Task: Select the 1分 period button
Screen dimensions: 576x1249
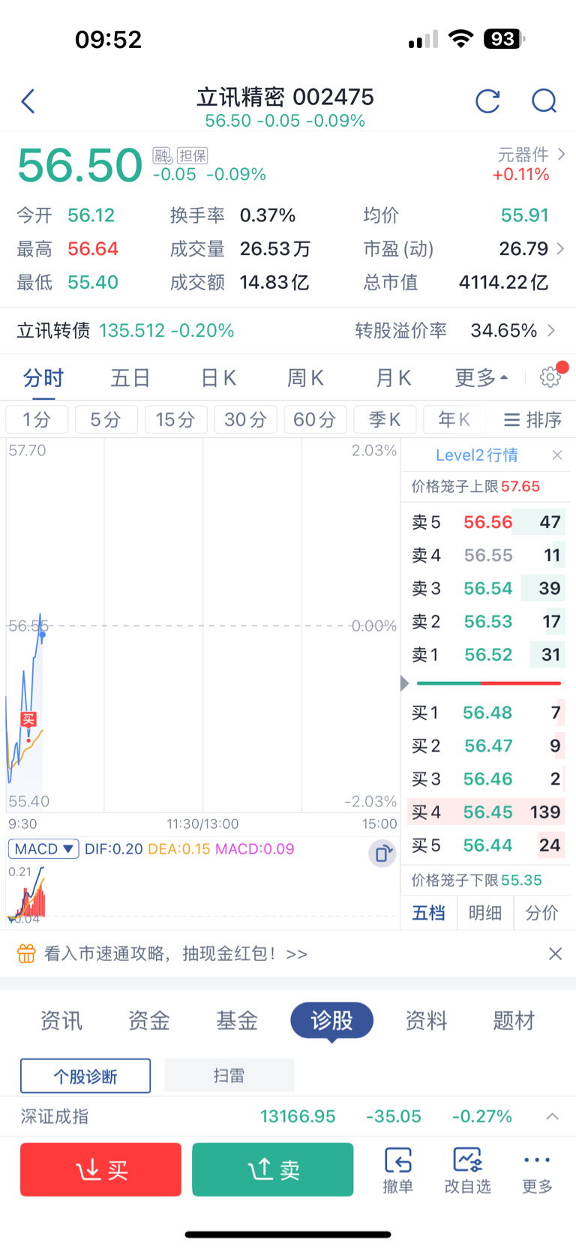Action: coord(37,419)
